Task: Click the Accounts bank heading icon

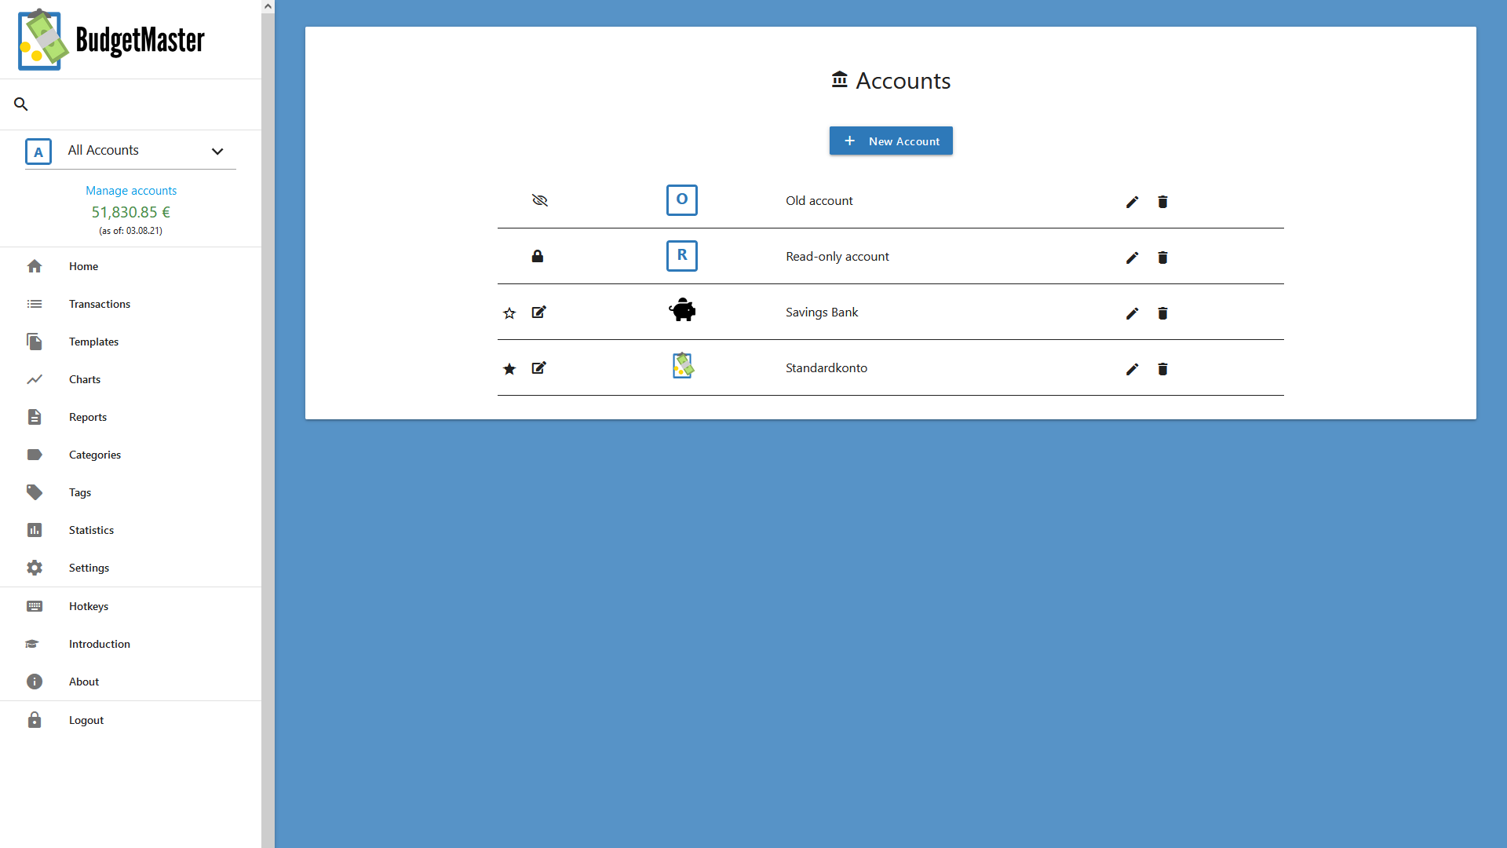Action: pos(840,79)
